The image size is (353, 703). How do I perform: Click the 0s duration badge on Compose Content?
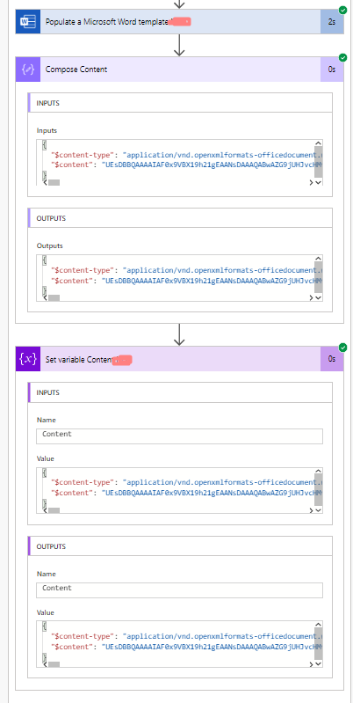pyautogui.click(x=332, y=70)
